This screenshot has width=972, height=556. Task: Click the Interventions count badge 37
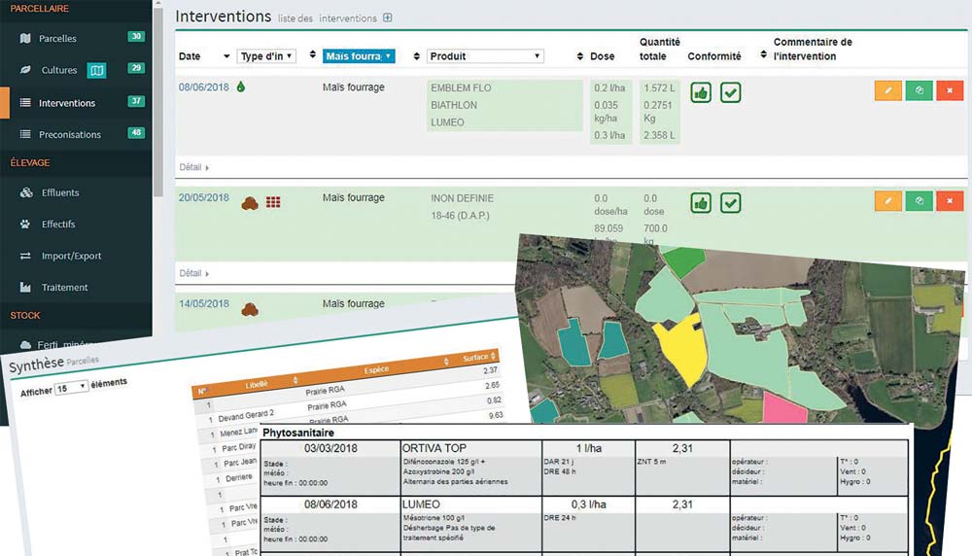136,101
